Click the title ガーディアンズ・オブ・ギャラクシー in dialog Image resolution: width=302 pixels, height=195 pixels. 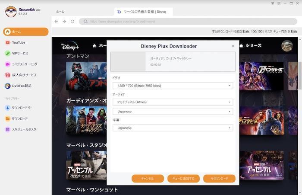click(171, 59)
